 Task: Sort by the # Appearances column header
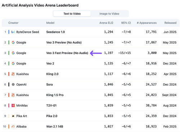pyautogui.click(x=147, y=23)
